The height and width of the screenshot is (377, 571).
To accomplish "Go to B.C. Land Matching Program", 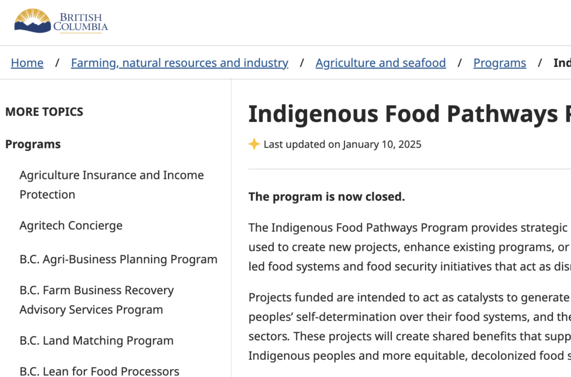I will (x=96, y=341).
